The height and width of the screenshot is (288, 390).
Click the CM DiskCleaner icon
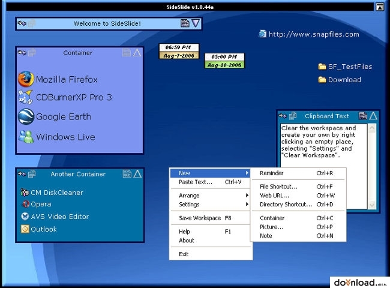(25, 192)
